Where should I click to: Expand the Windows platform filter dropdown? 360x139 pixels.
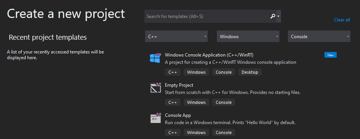pyautogui.click(x=248, y=37)
